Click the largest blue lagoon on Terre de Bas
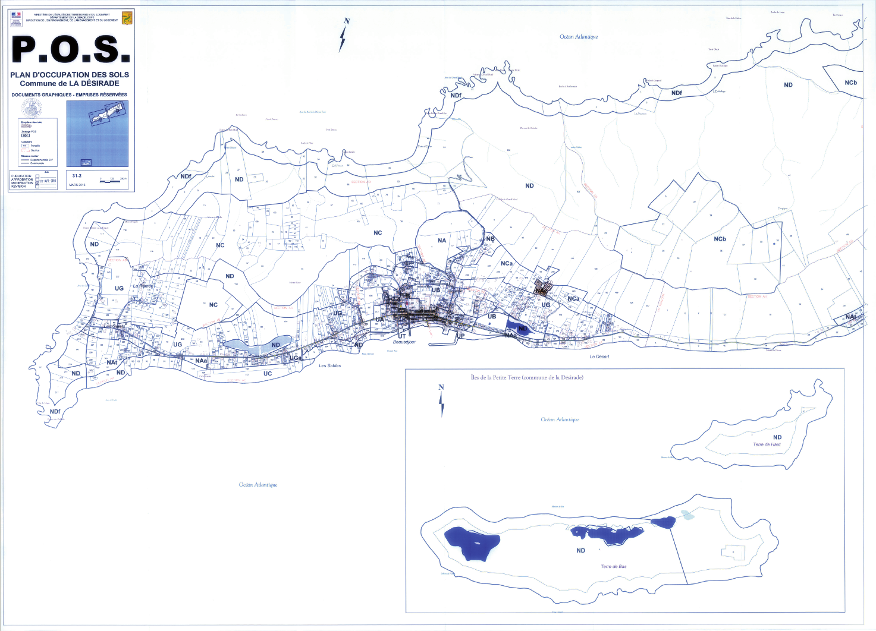Screen dimensions: 876x631 [x=473, y=542]
